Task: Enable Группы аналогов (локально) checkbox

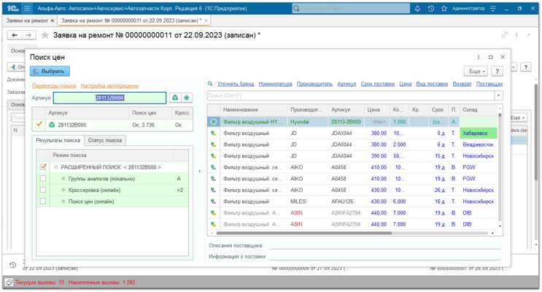Action: (x=43, y=179)
